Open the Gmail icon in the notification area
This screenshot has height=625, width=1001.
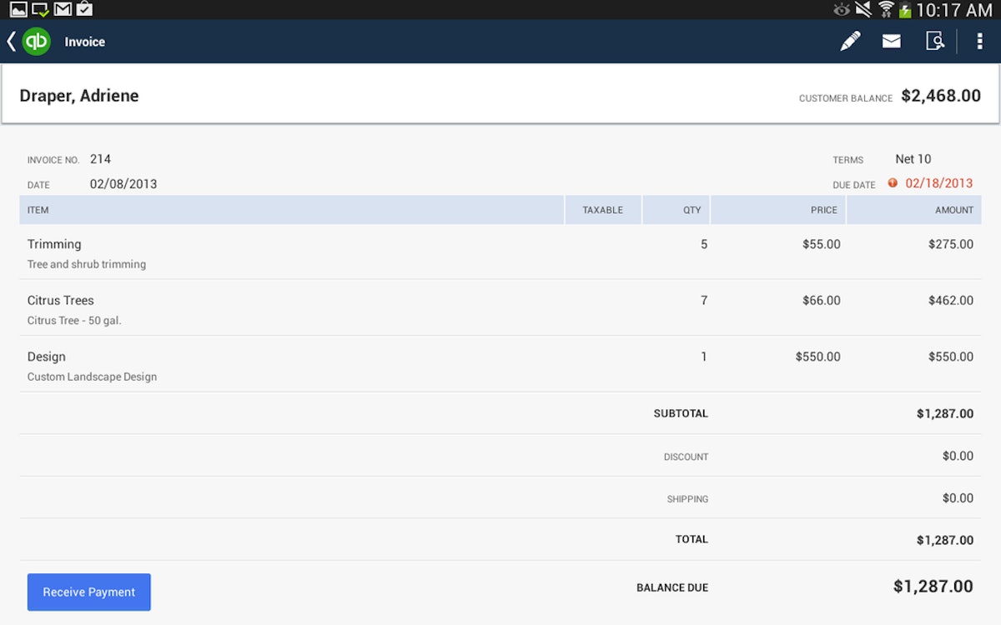coord(62,9)
